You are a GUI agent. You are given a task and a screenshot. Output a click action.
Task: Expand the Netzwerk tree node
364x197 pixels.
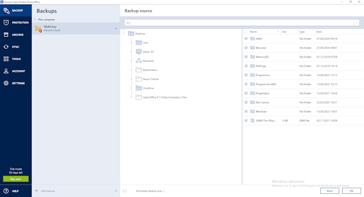point(131,61)
